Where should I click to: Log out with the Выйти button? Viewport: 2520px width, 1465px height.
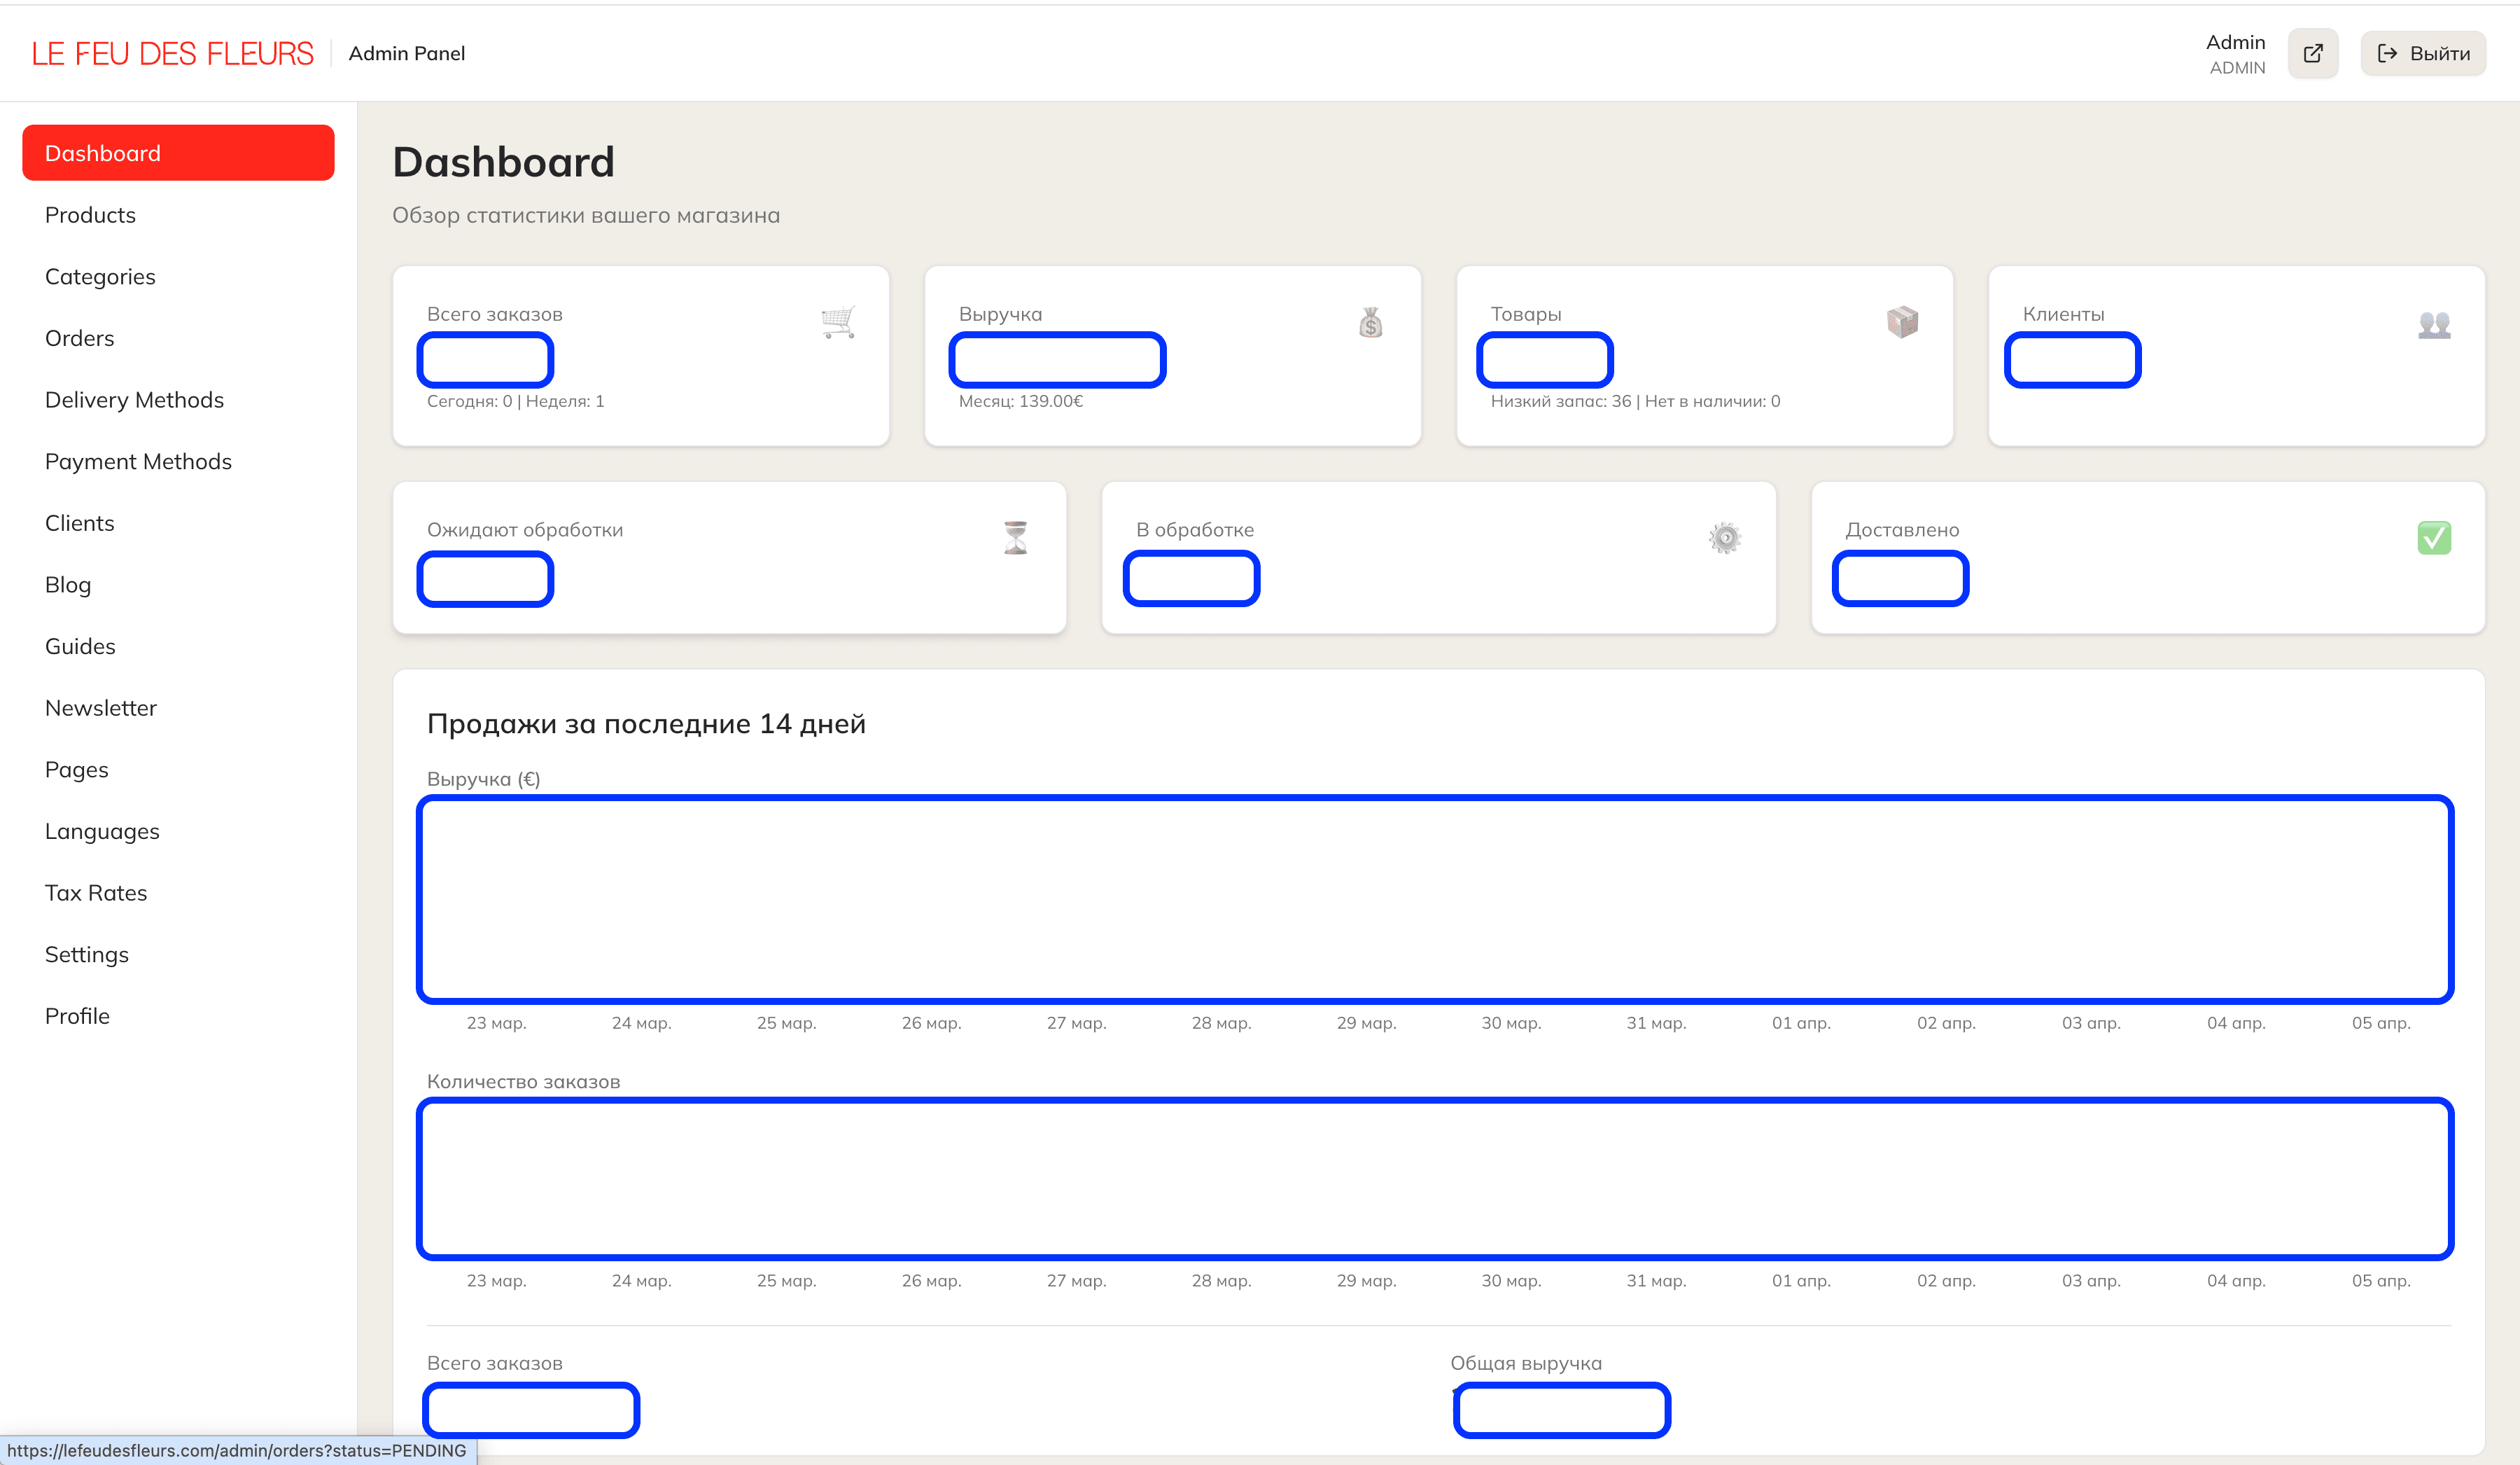[2423, 53]
